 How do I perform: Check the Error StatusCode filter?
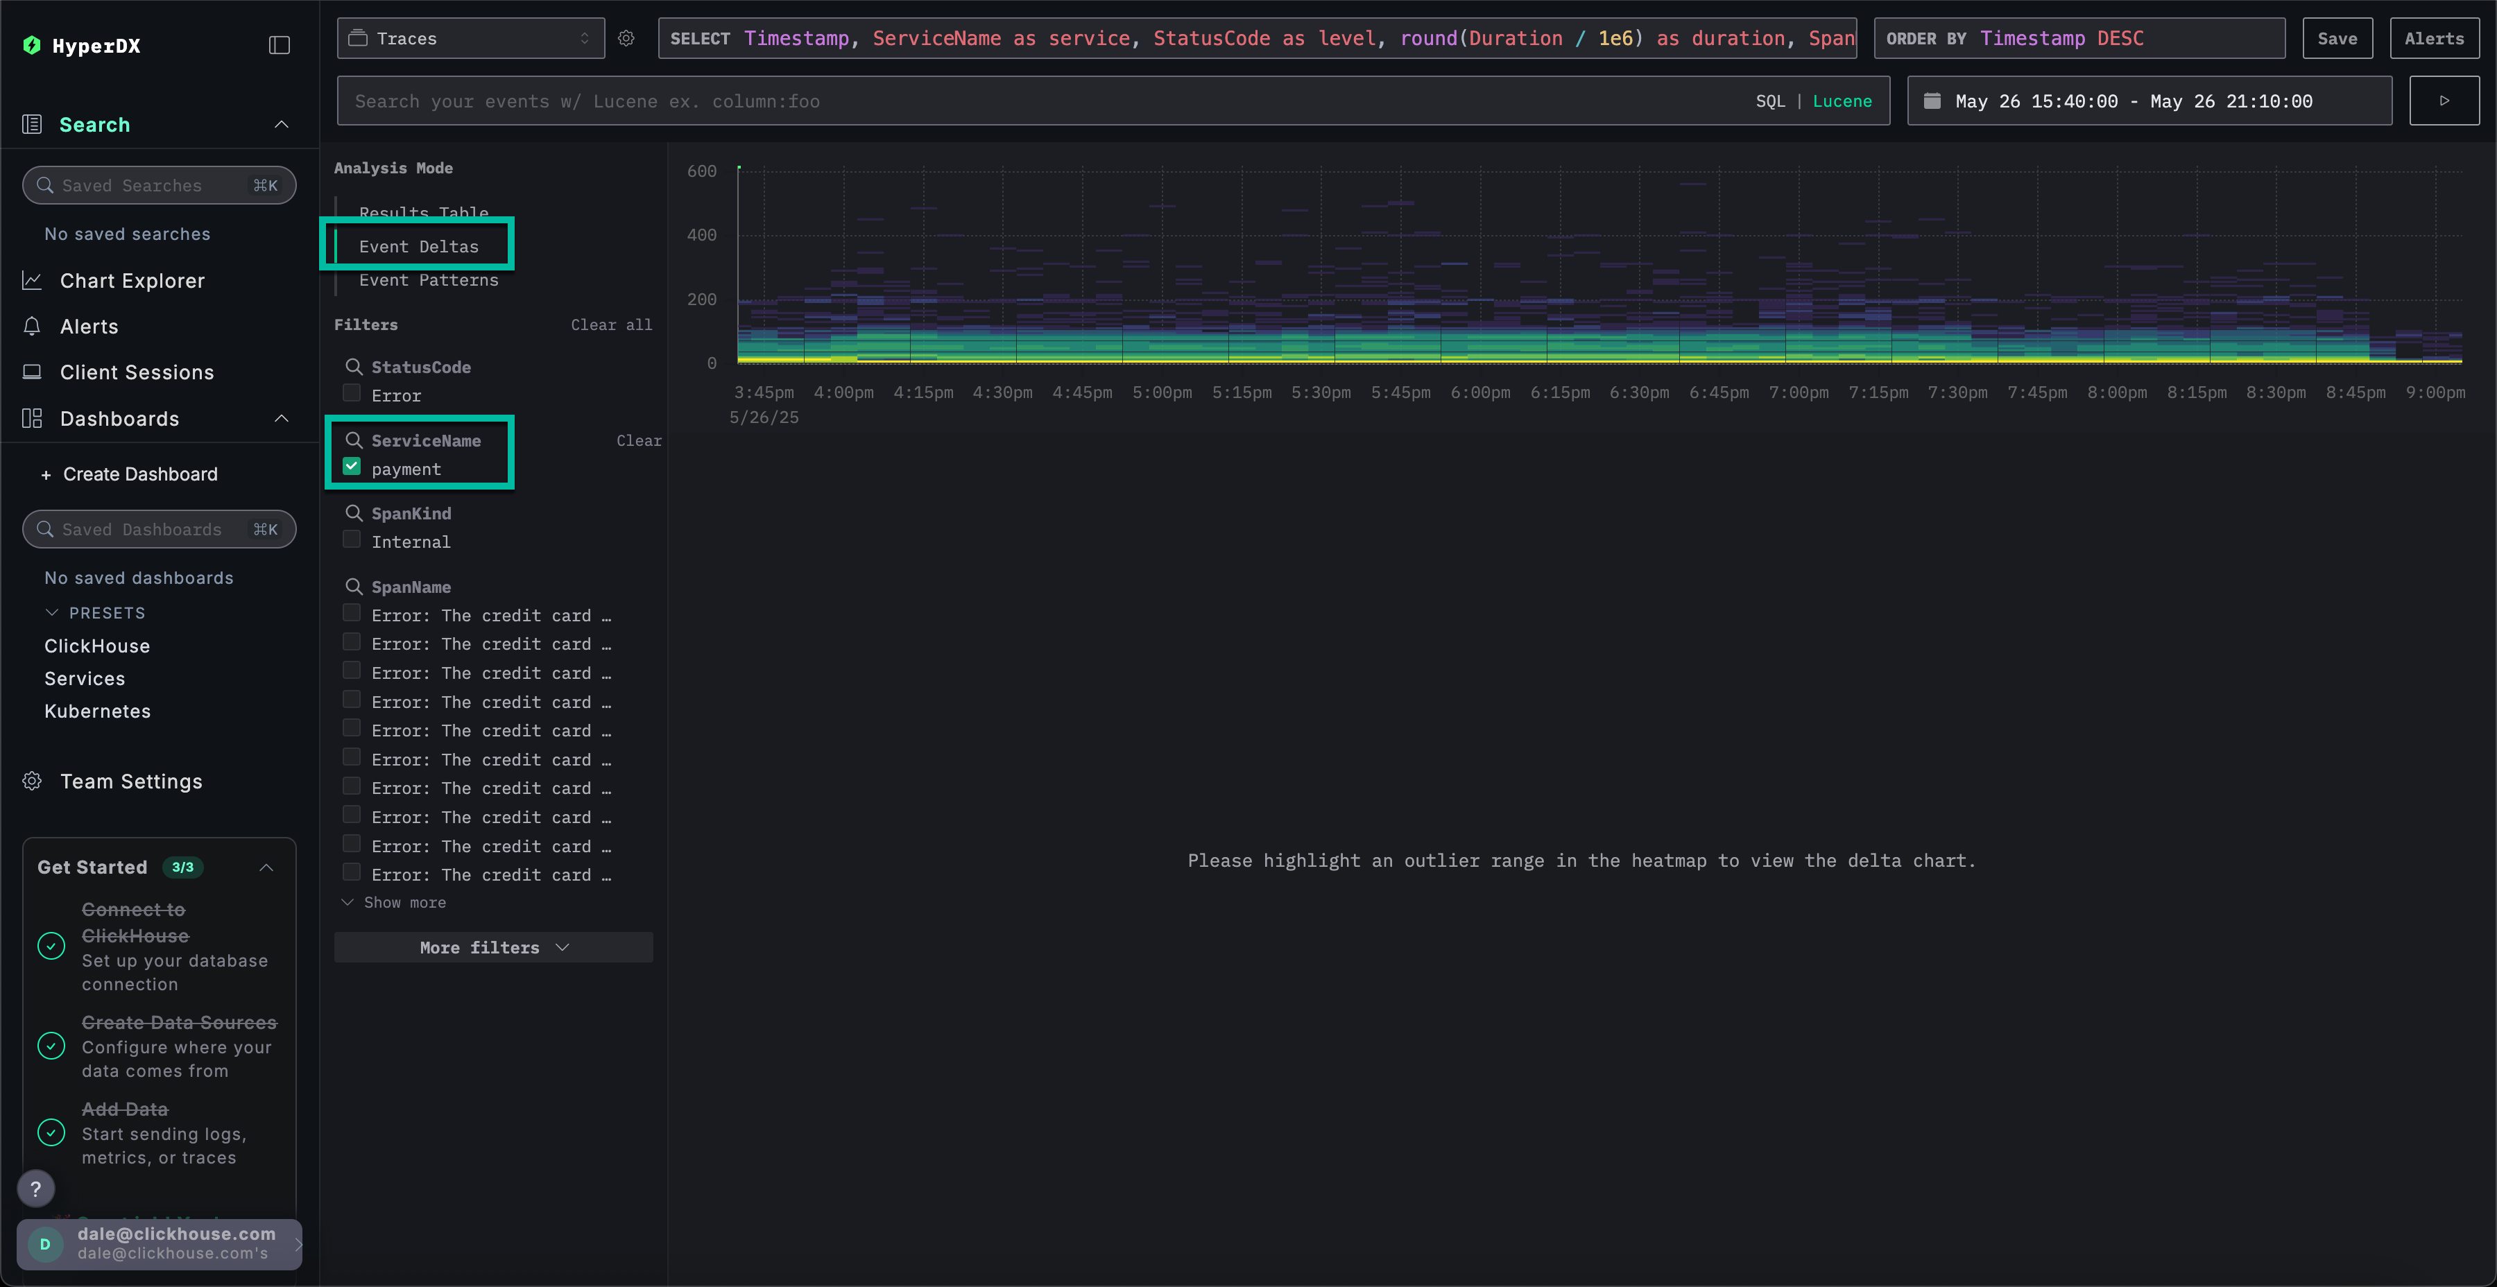pos(352,393)
